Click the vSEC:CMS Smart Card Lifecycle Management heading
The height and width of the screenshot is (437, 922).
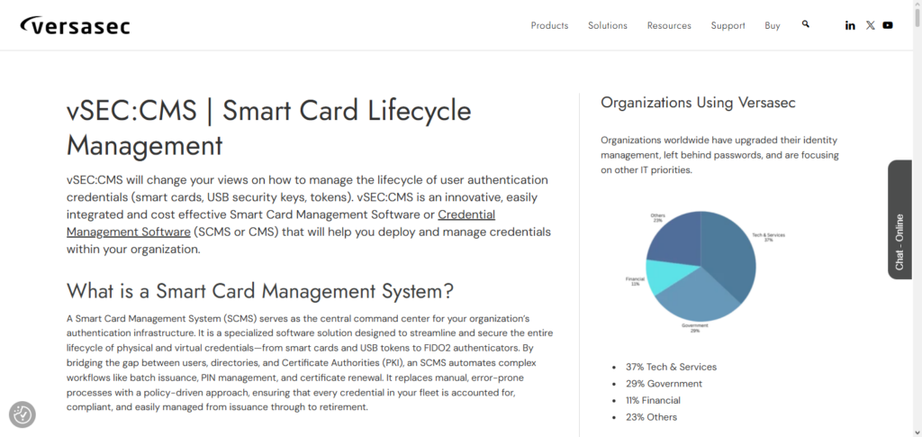(x=268, y=128)
